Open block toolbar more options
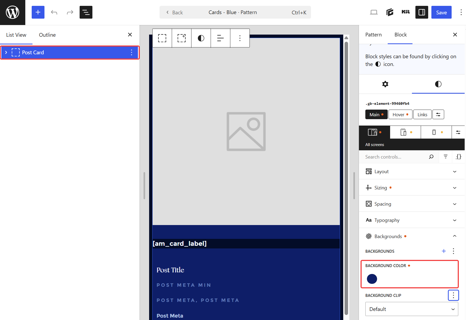466x320 pixels. (x=240, y=38)
